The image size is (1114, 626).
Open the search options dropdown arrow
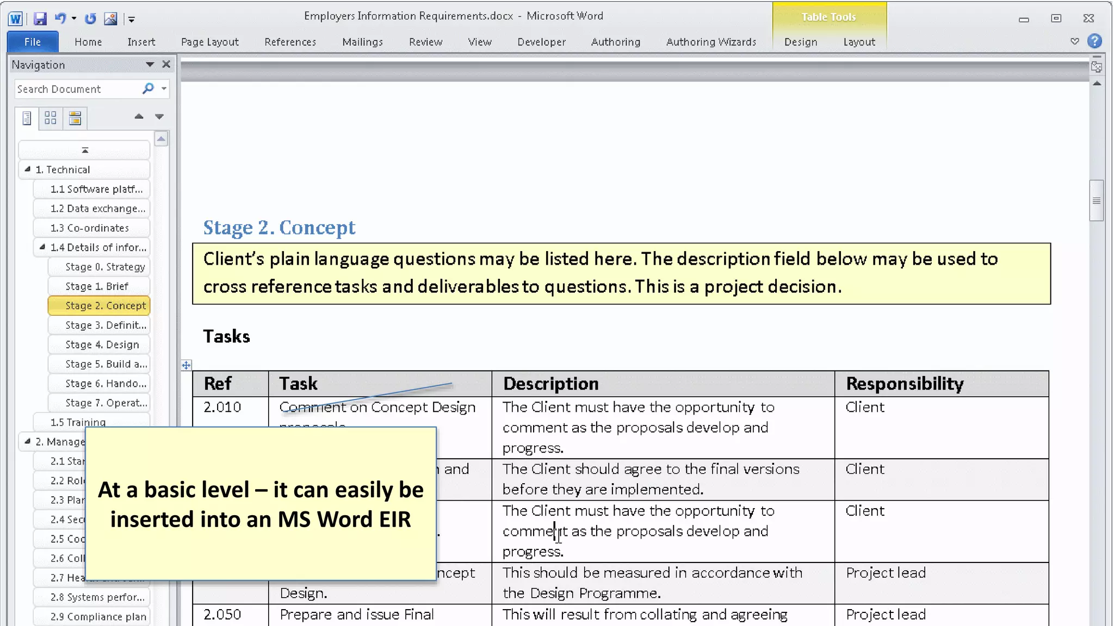(x=164, y=88)
